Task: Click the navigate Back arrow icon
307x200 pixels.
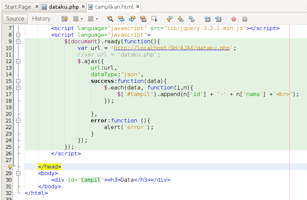Action: (x=76, y=19)
